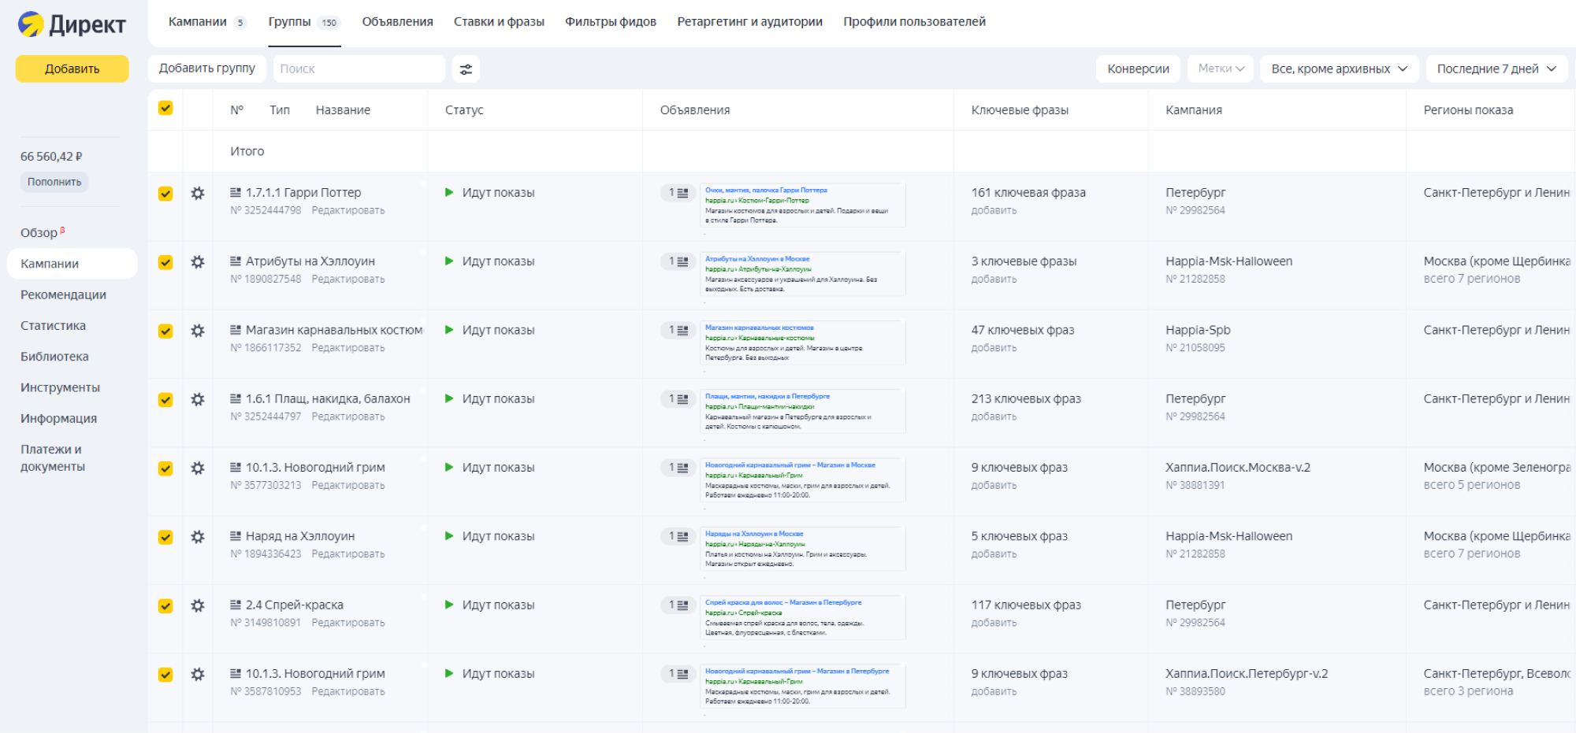Click play status icon for Магазин карнавальных костюмов
This screenshot has height=733, width=1576.
[x=449, y=329]
